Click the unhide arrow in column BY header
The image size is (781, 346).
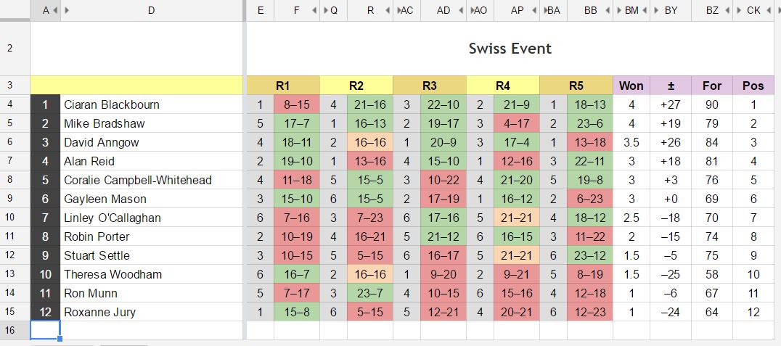click(655, 11)
